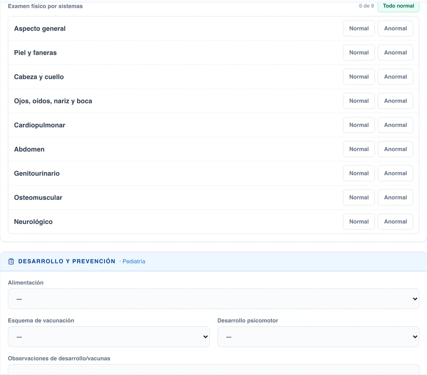This screenshot has width=427, height=375.
Task: Click the Abdomen row label
Action: coord(29,149)
